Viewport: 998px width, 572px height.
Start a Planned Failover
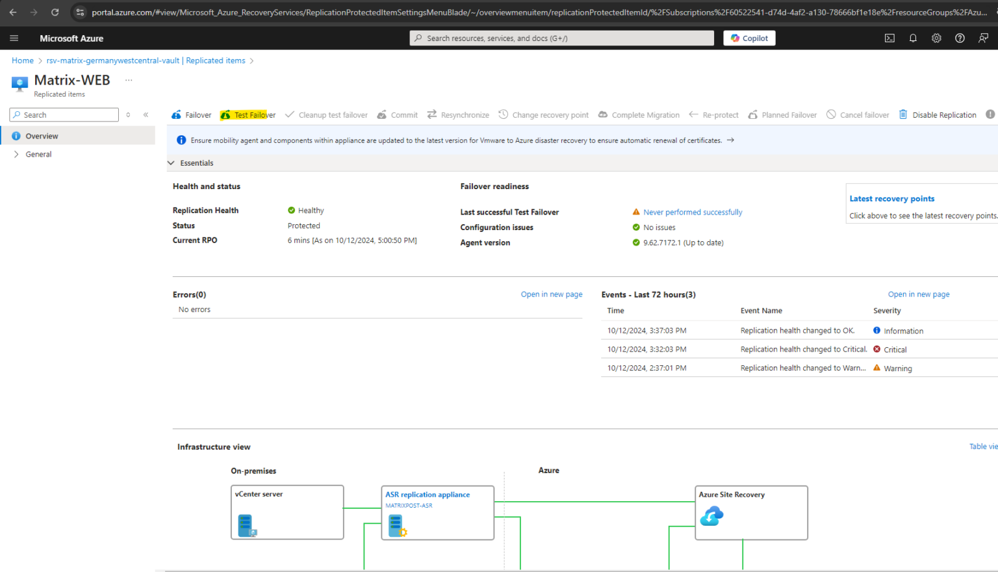pyautogui.click(x=788, y=114)
